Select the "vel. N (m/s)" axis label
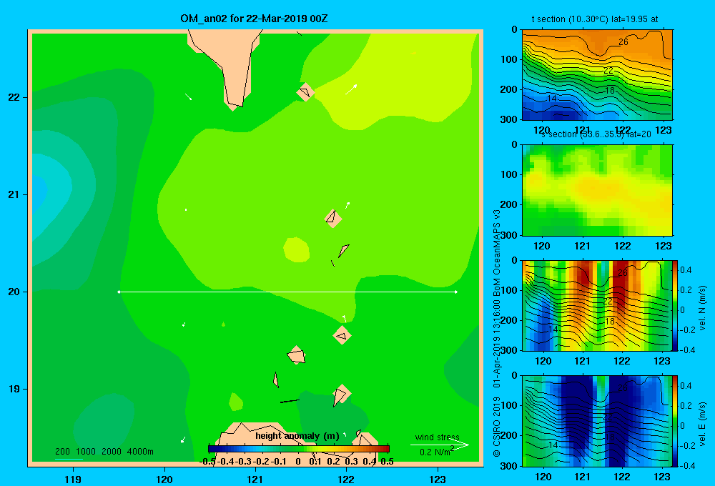This screenshot has width=715, height=486. click(x=702, y=308)
